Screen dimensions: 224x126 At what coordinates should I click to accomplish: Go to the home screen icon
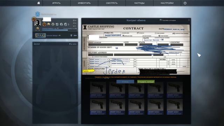pyautogui.click(x=38, y=3)
